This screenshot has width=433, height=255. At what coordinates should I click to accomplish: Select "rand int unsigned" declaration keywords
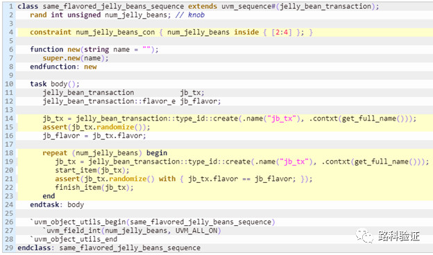65,15
